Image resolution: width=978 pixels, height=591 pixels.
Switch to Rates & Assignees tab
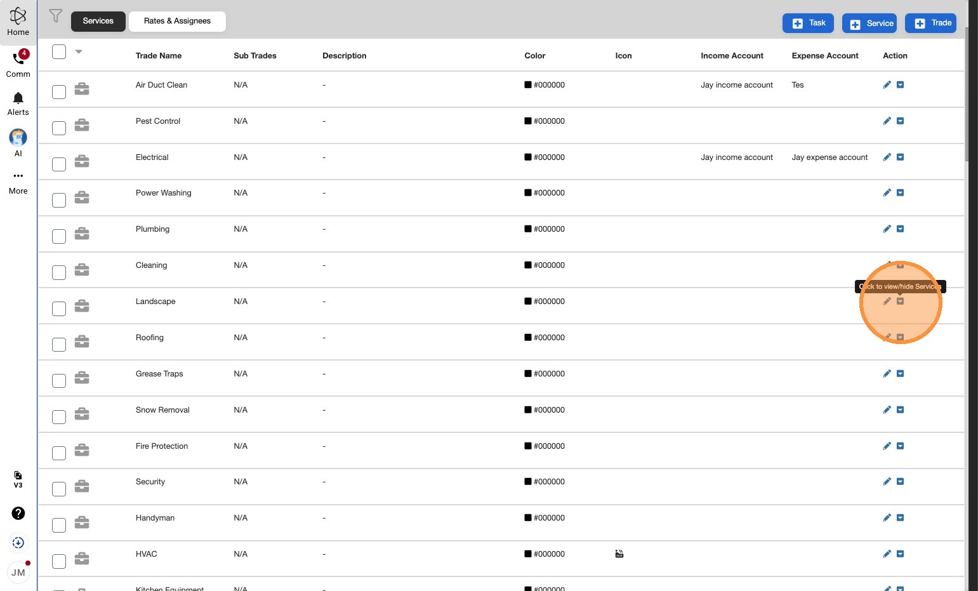point(177,21)
